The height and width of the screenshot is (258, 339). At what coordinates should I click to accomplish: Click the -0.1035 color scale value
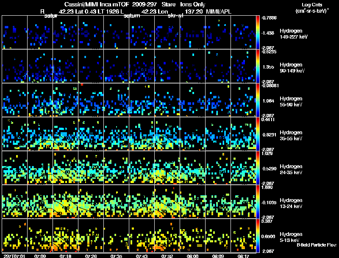pos(269,203)
